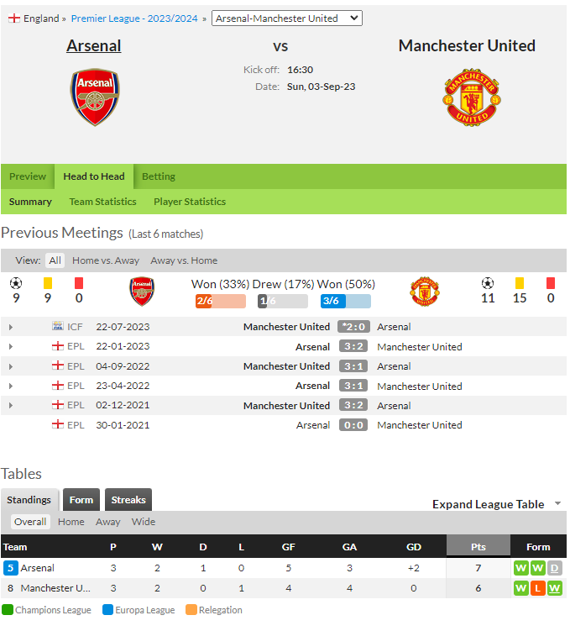The image size is (570, 631).
Task: Open the Betting tab
Action: click(x=159, y=176)
